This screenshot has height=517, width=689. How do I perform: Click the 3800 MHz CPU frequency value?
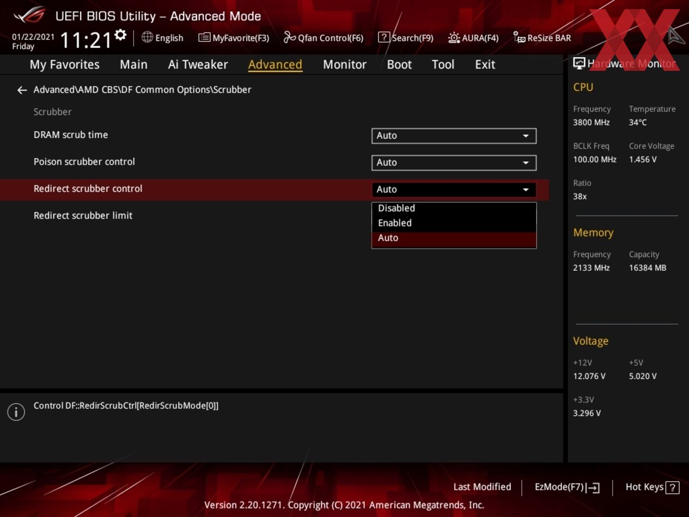pyautogui.click(x=591, y=123)
